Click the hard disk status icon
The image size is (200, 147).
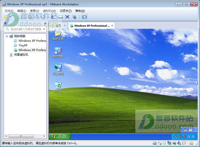(x=155, y=143)
